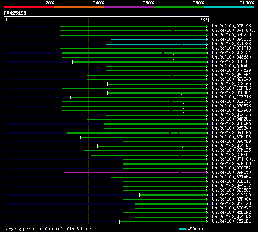Click the UniRef100_C5Z7I6 label

(231, 97)
